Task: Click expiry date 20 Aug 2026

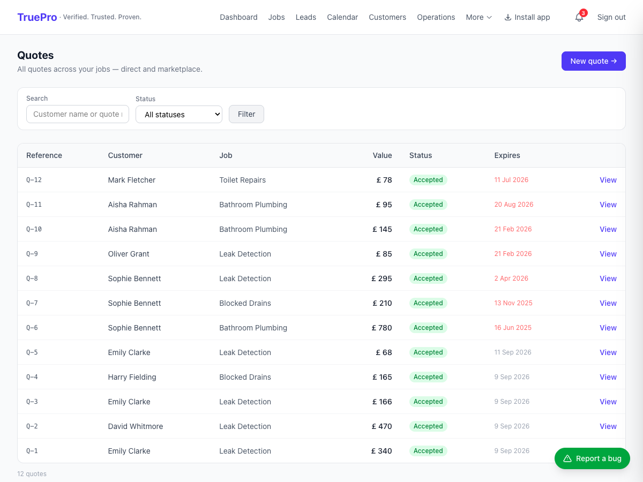Action: 514,205
